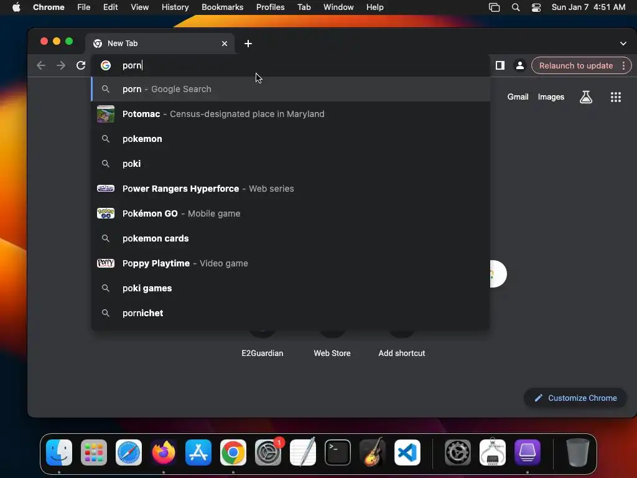
Task: Close the New Tab tab
Action: tap(224, 44)
